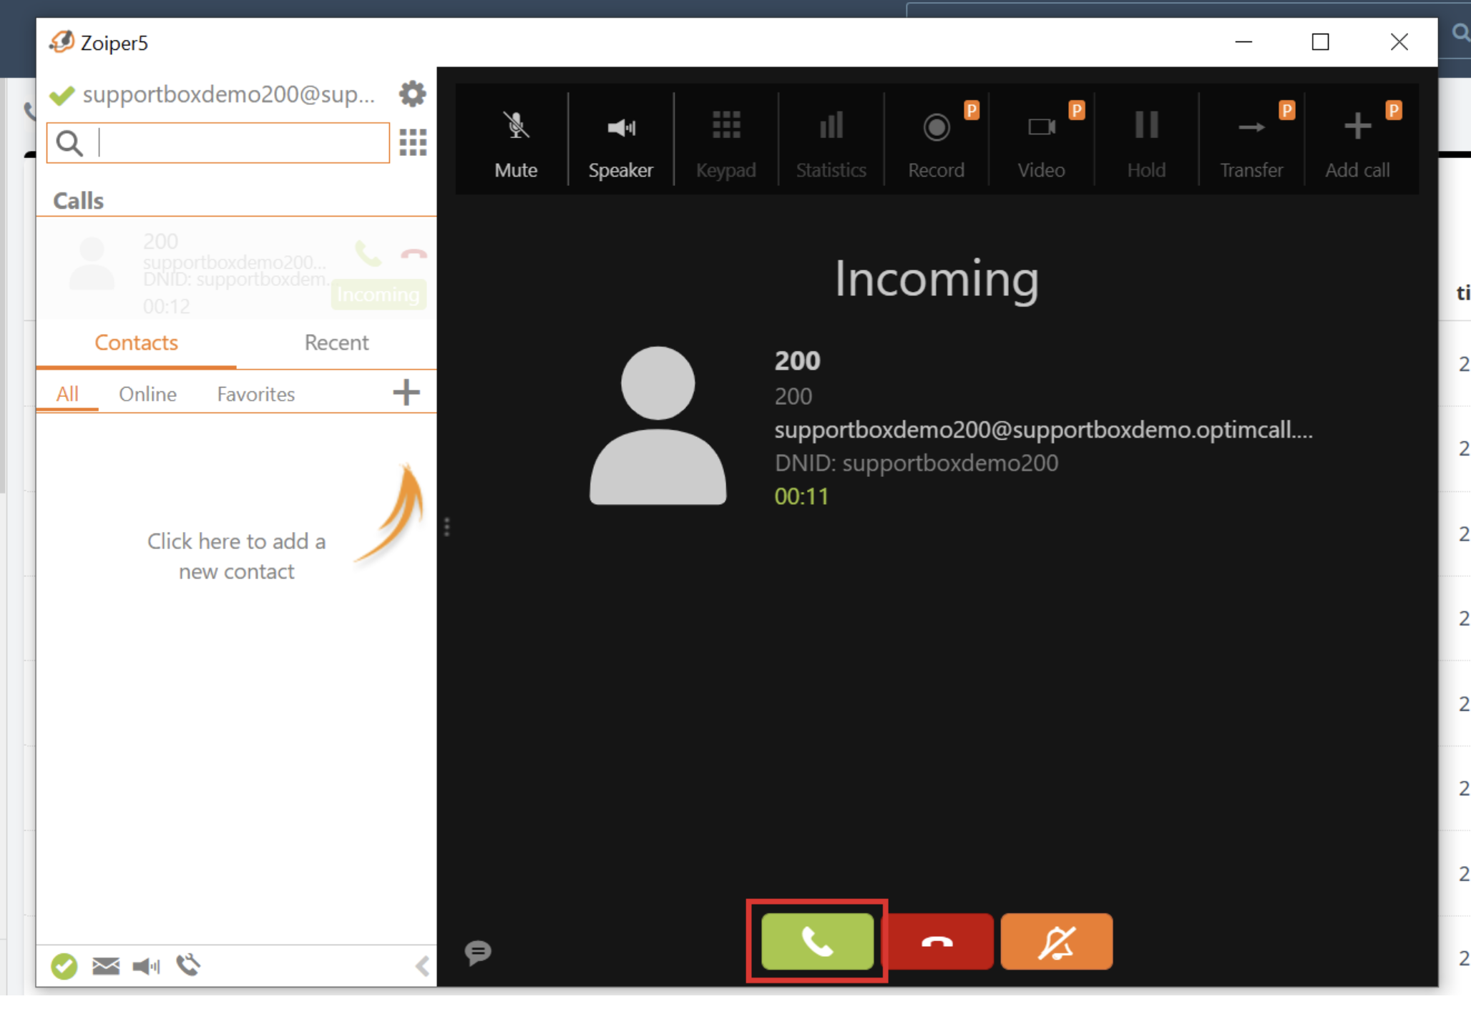The width and height of the screenshot is (1471, 1034).
Task: Select the Favorites contacts filter
Action: click(x=255, y=394)
